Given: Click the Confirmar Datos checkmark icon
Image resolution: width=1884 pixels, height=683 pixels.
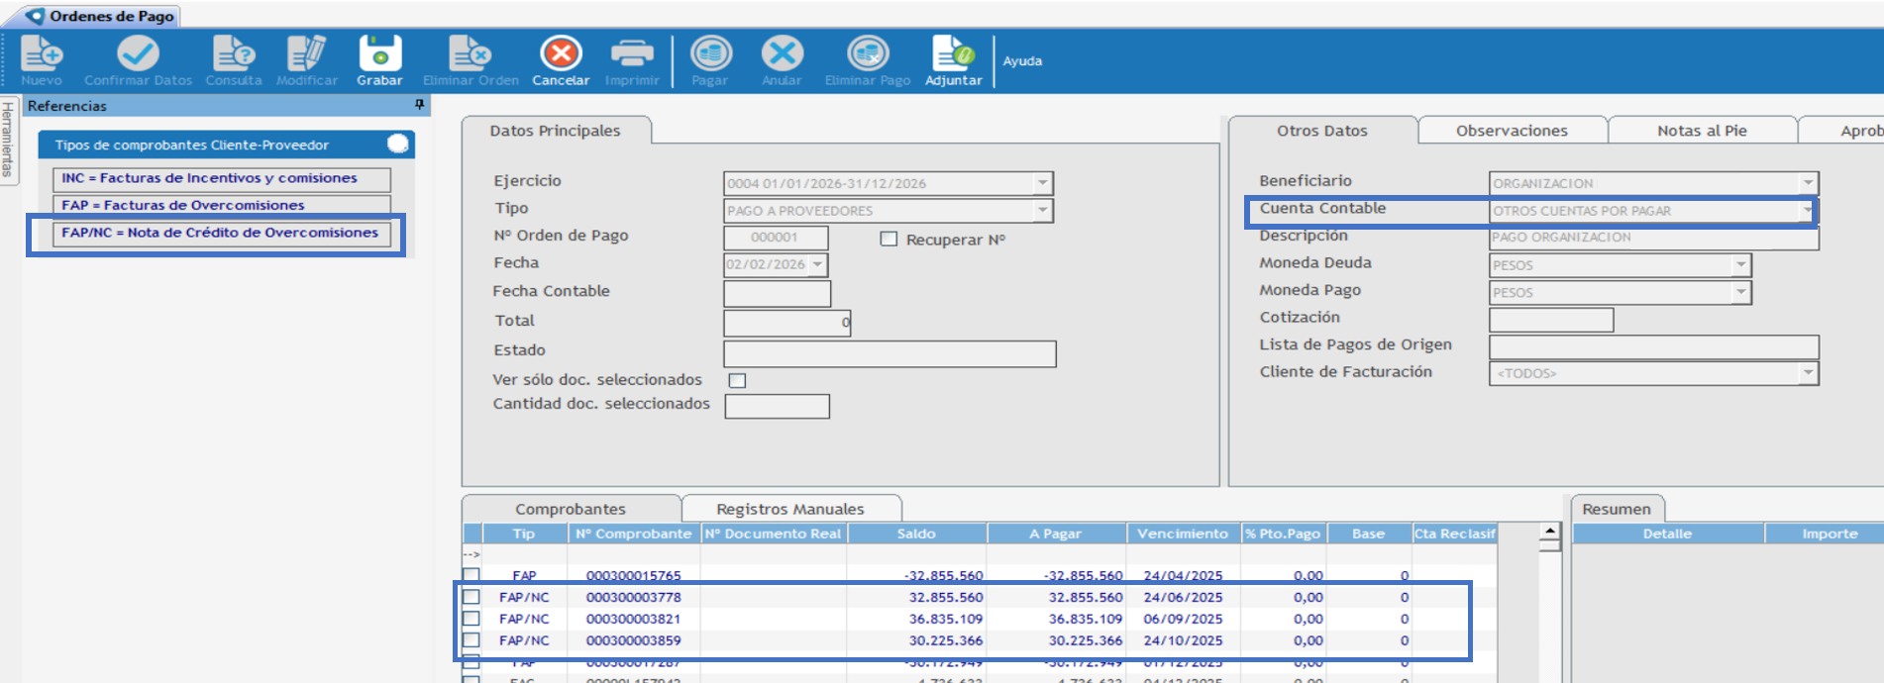Looking at the screenshot, I should [x=138, y=54].
